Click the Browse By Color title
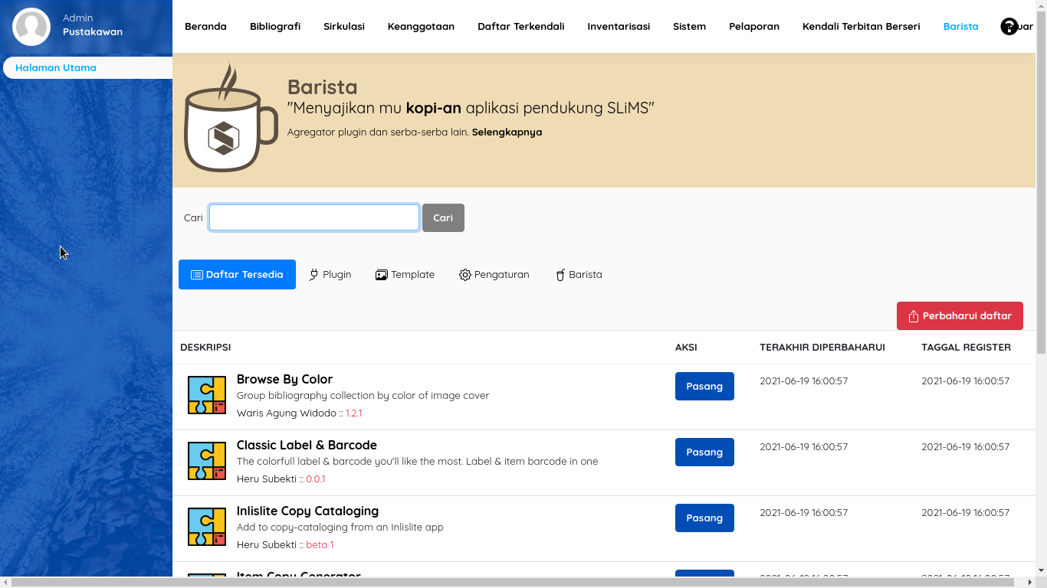This screenshot has width=1047, height=588. (284, 379)
